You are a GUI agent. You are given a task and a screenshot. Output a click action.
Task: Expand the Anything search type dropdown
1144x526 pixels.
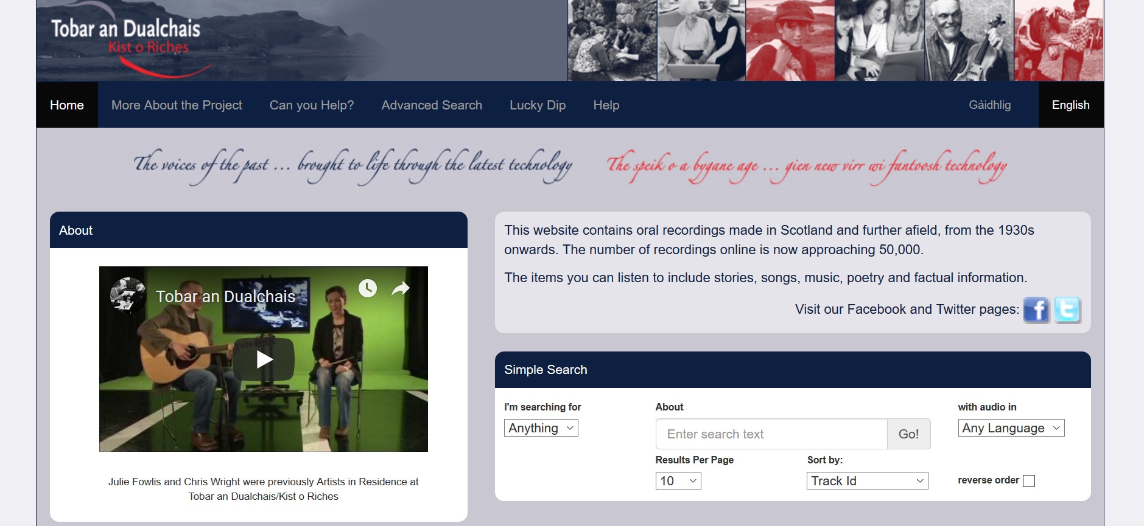point(541,428)
